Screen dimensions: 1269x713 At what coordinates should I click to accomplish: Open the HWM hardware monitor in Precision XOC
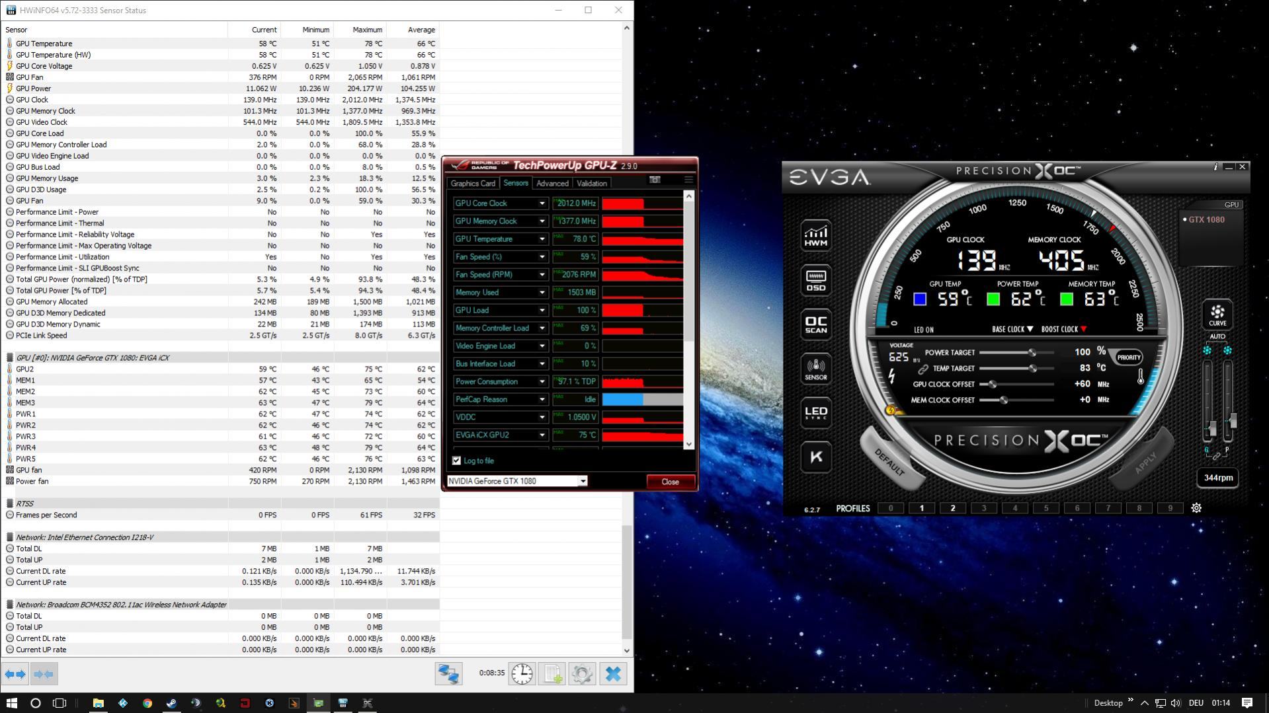point(816,237)
